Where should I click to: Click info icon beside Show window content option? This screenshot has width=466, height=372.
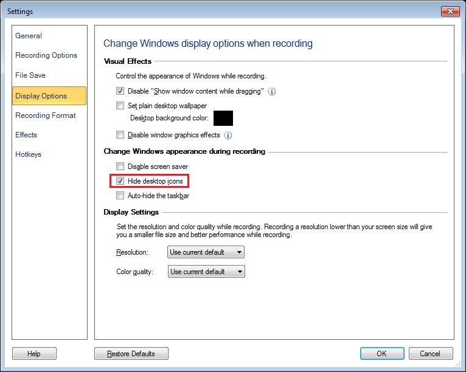coord(272,91)
